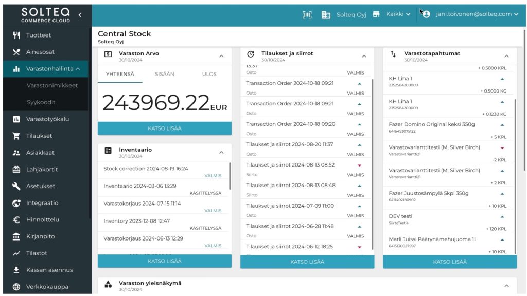Screen dimensions: 527x296
Task: Open Varastokorjaus 2024-07-15 11:14 entry
Action: (x=163, y=206)
